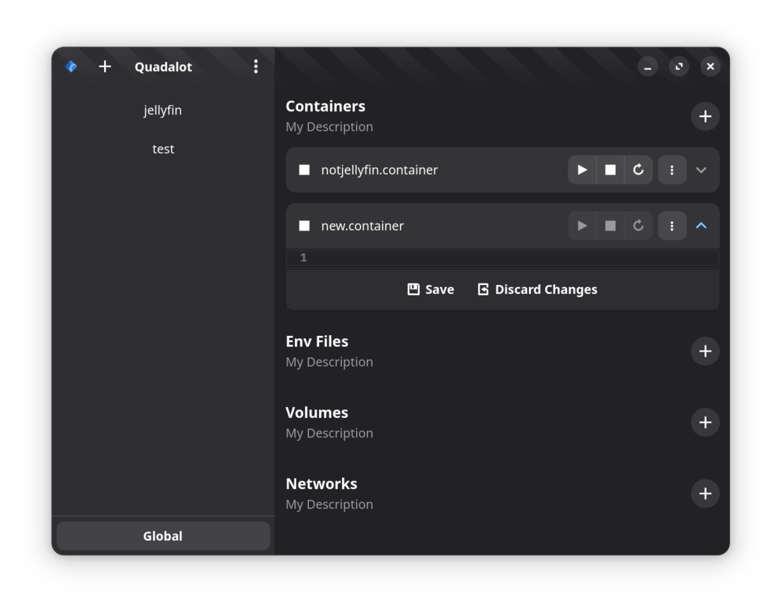Add a new Env File
The width and height of the screenshot is (782, 612).
(x=705, y=351)
